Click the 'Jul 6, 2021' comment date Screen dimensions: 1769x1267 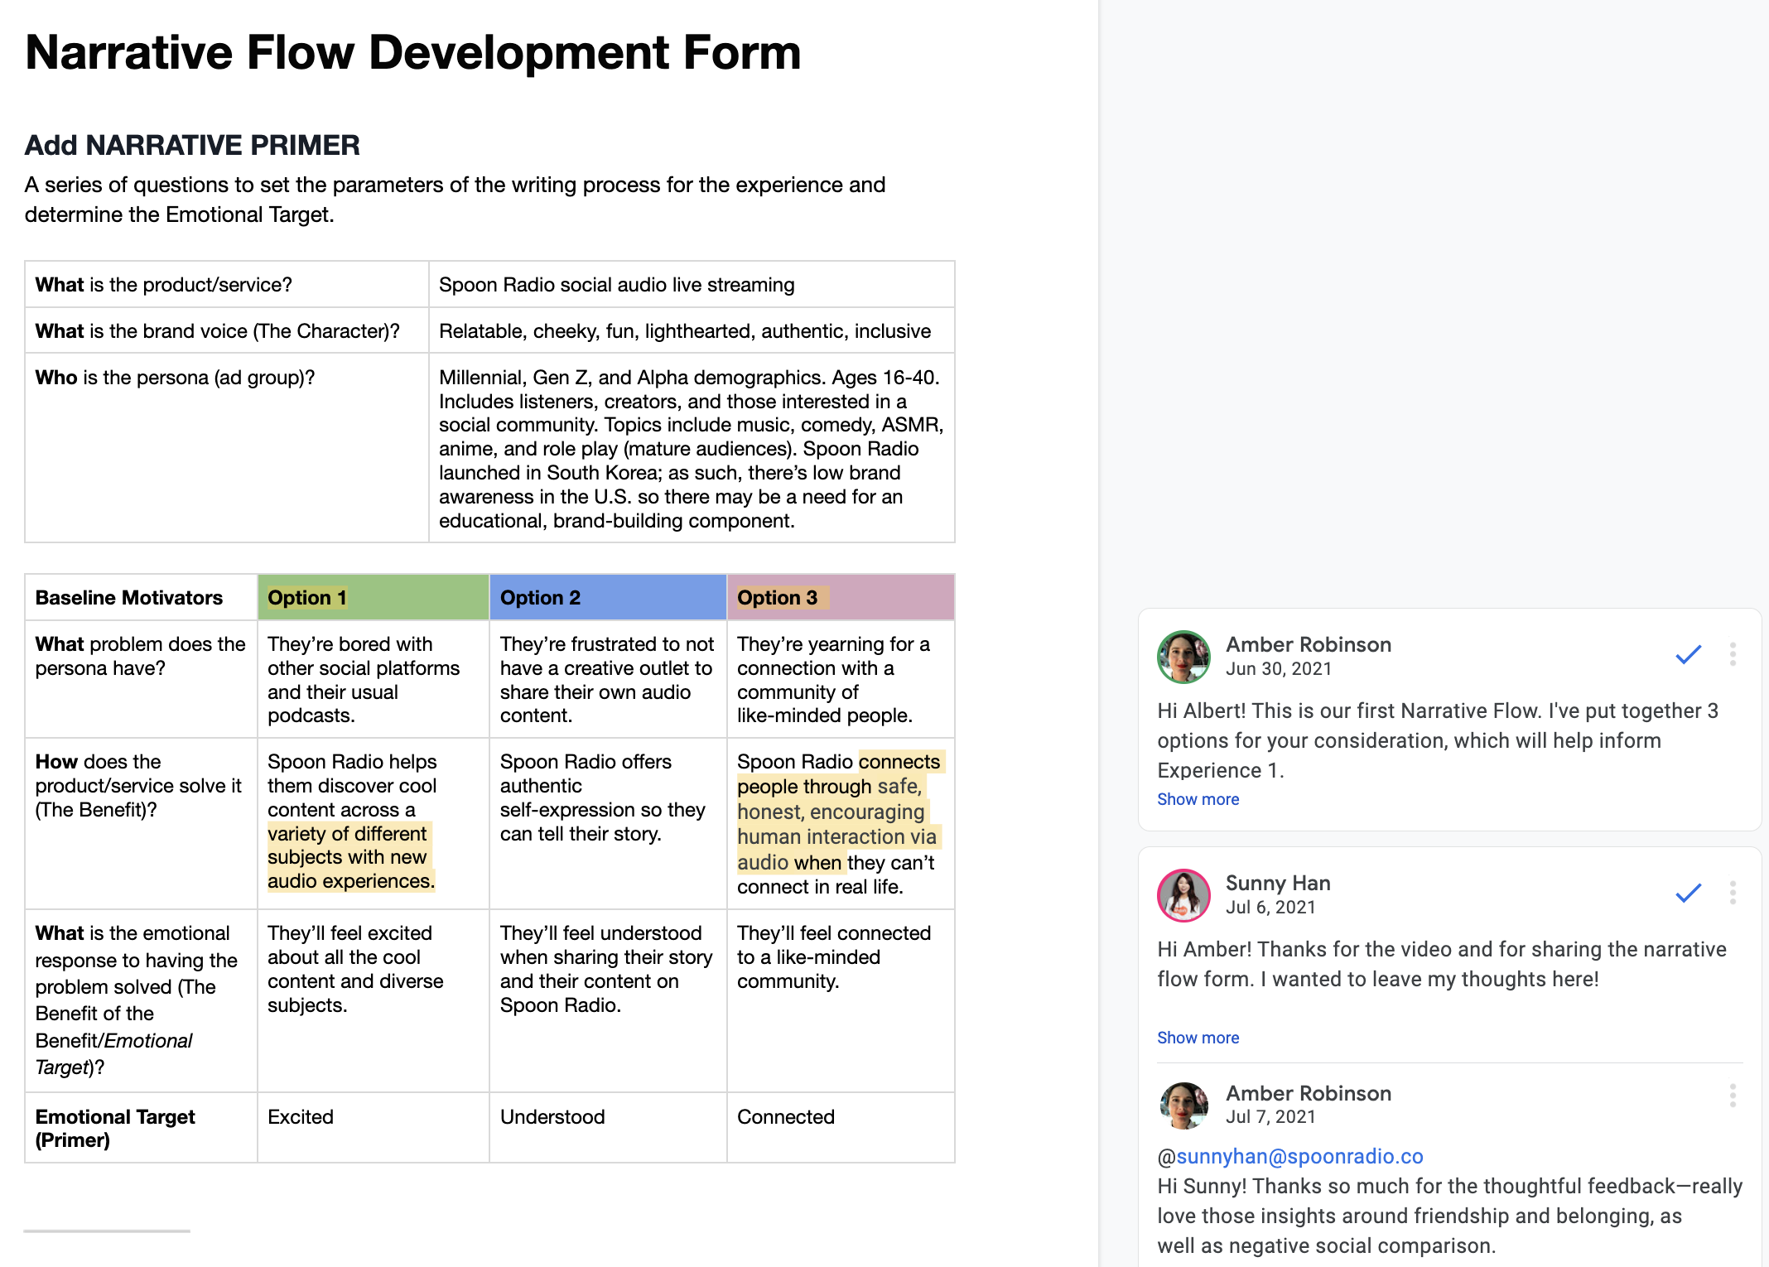(1270, 908)
